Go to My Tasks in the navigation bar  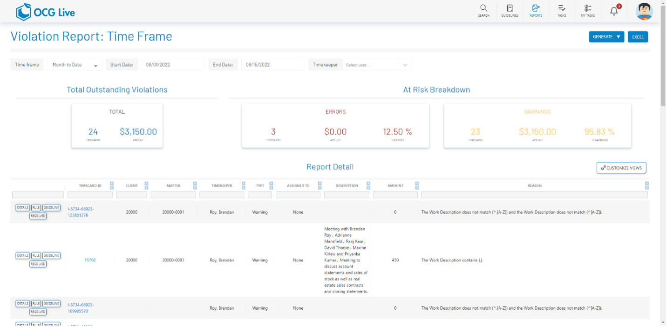(587, 10)
